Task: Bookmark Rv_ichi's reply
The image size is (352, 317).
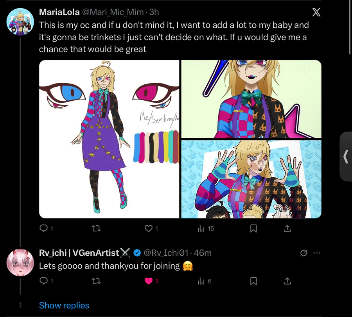Action: pos(253,281)
